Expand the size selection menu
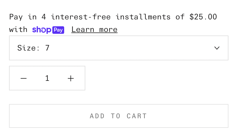The height and width of the screenshot is (136, 249). pos(118,48)
